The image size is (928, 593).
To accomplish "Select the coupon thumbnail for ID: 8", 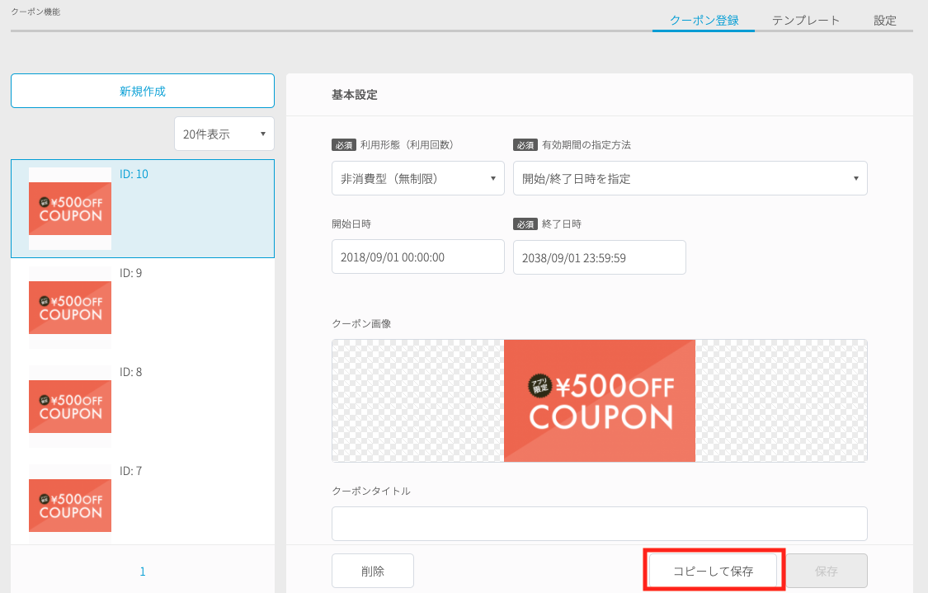I will 70,407.
